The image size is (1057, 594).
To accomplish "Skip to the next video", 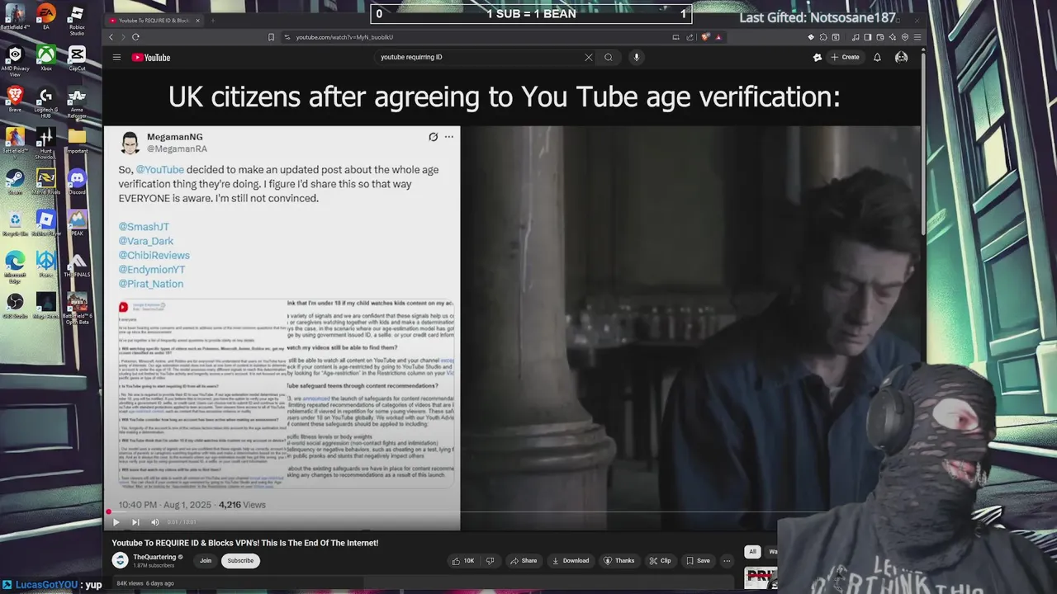I will [135, 522].
